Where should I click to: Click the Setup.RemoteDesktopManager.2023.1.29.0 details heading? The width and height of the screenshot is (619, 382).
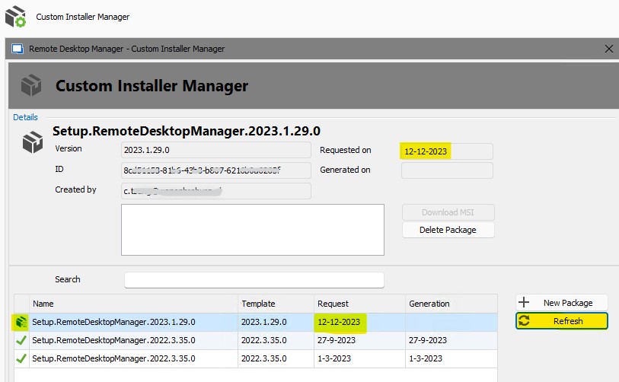pos(187,131)
